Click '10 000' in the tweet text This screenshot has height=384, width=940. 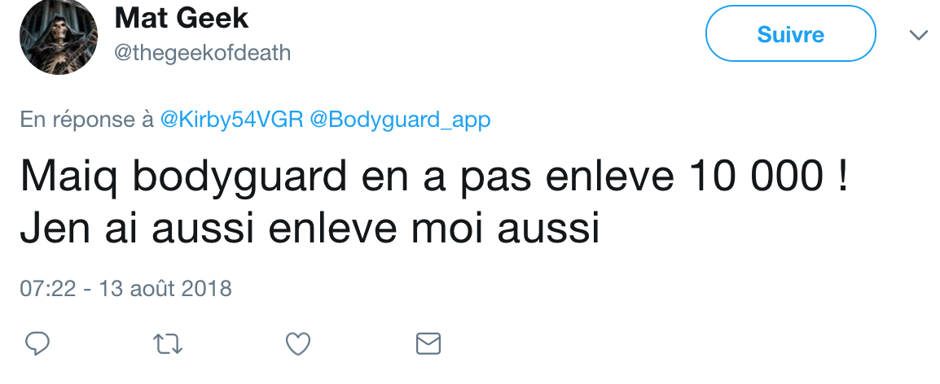pos(757,177)
